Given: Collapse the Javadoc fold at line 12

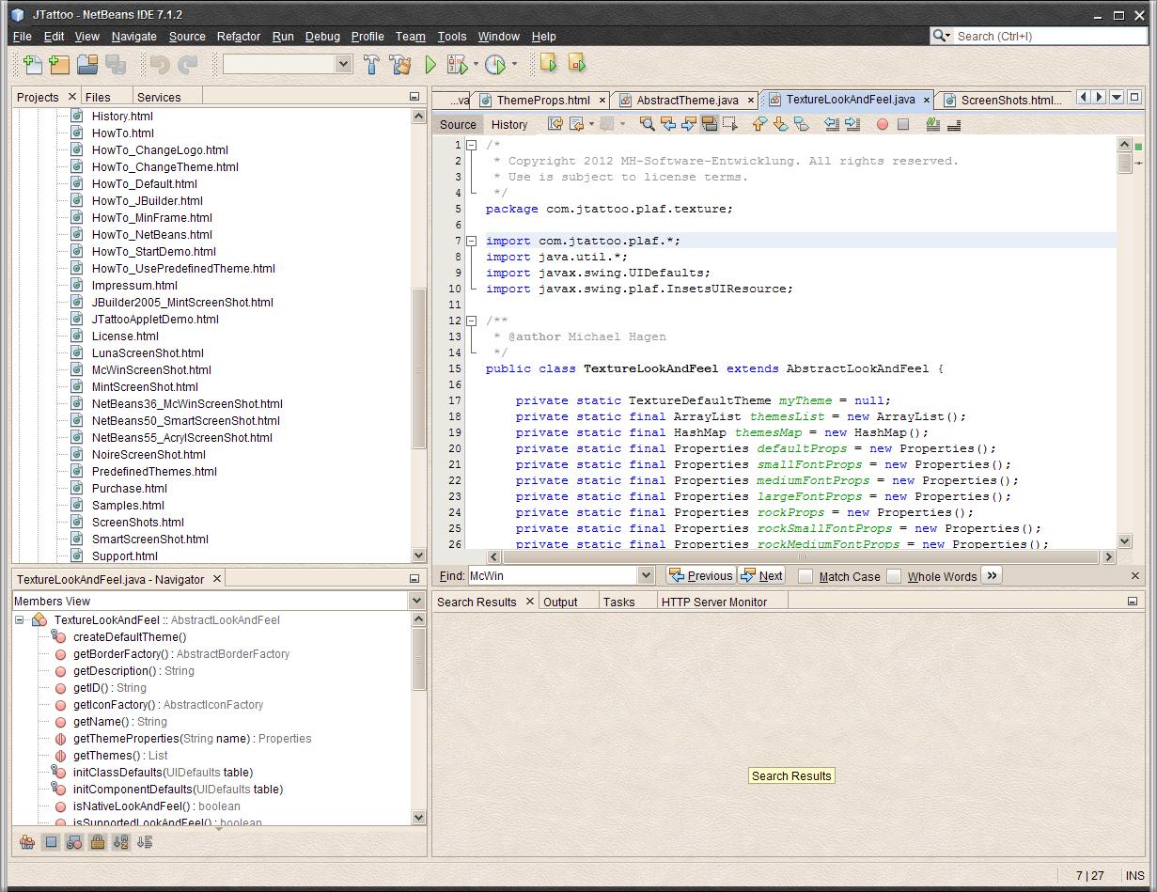Looking at the screenshot, I should click(x=472, y=321).
